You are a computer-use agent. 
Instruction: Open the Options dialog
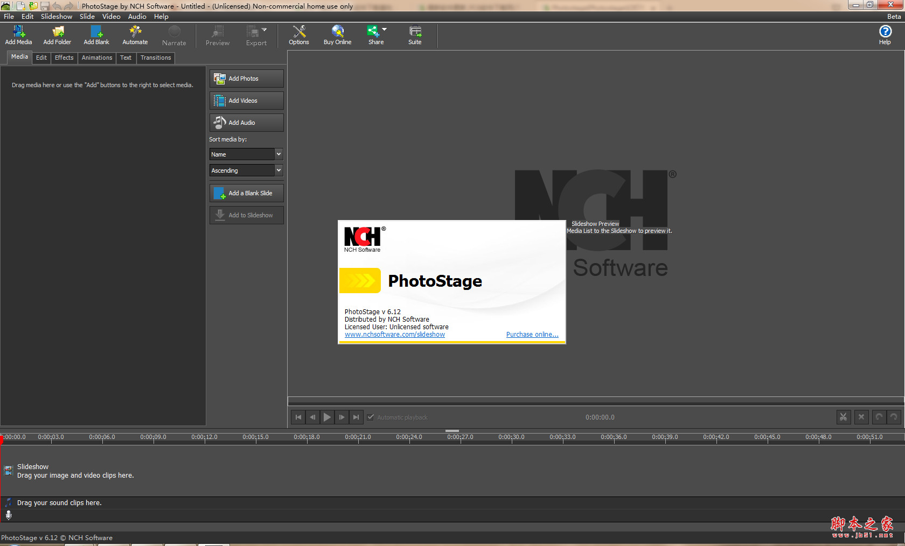point(298,36)
